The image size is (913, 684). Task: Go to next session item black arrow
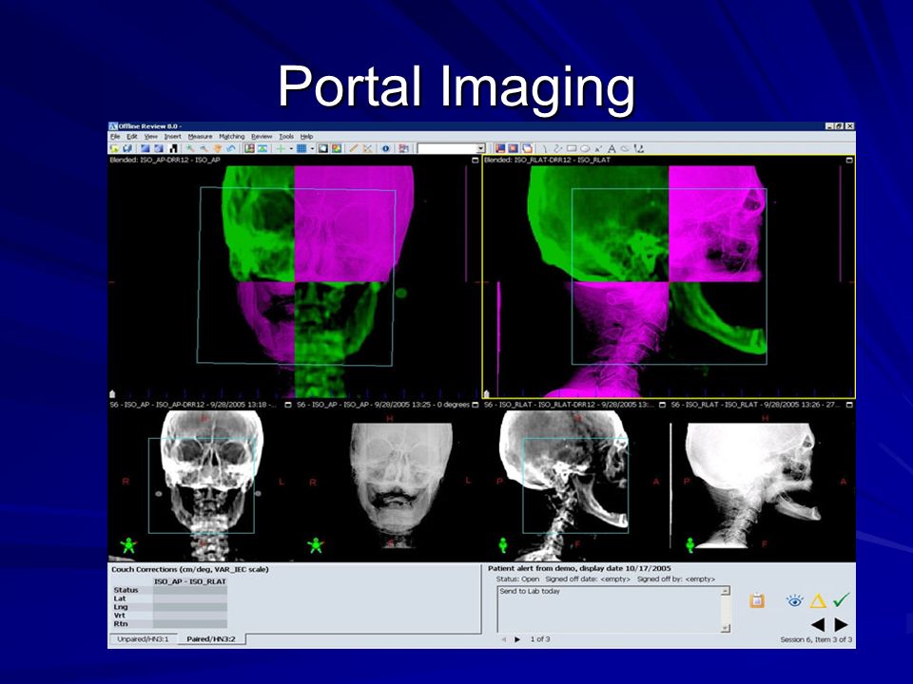click(x=841, y=625)
